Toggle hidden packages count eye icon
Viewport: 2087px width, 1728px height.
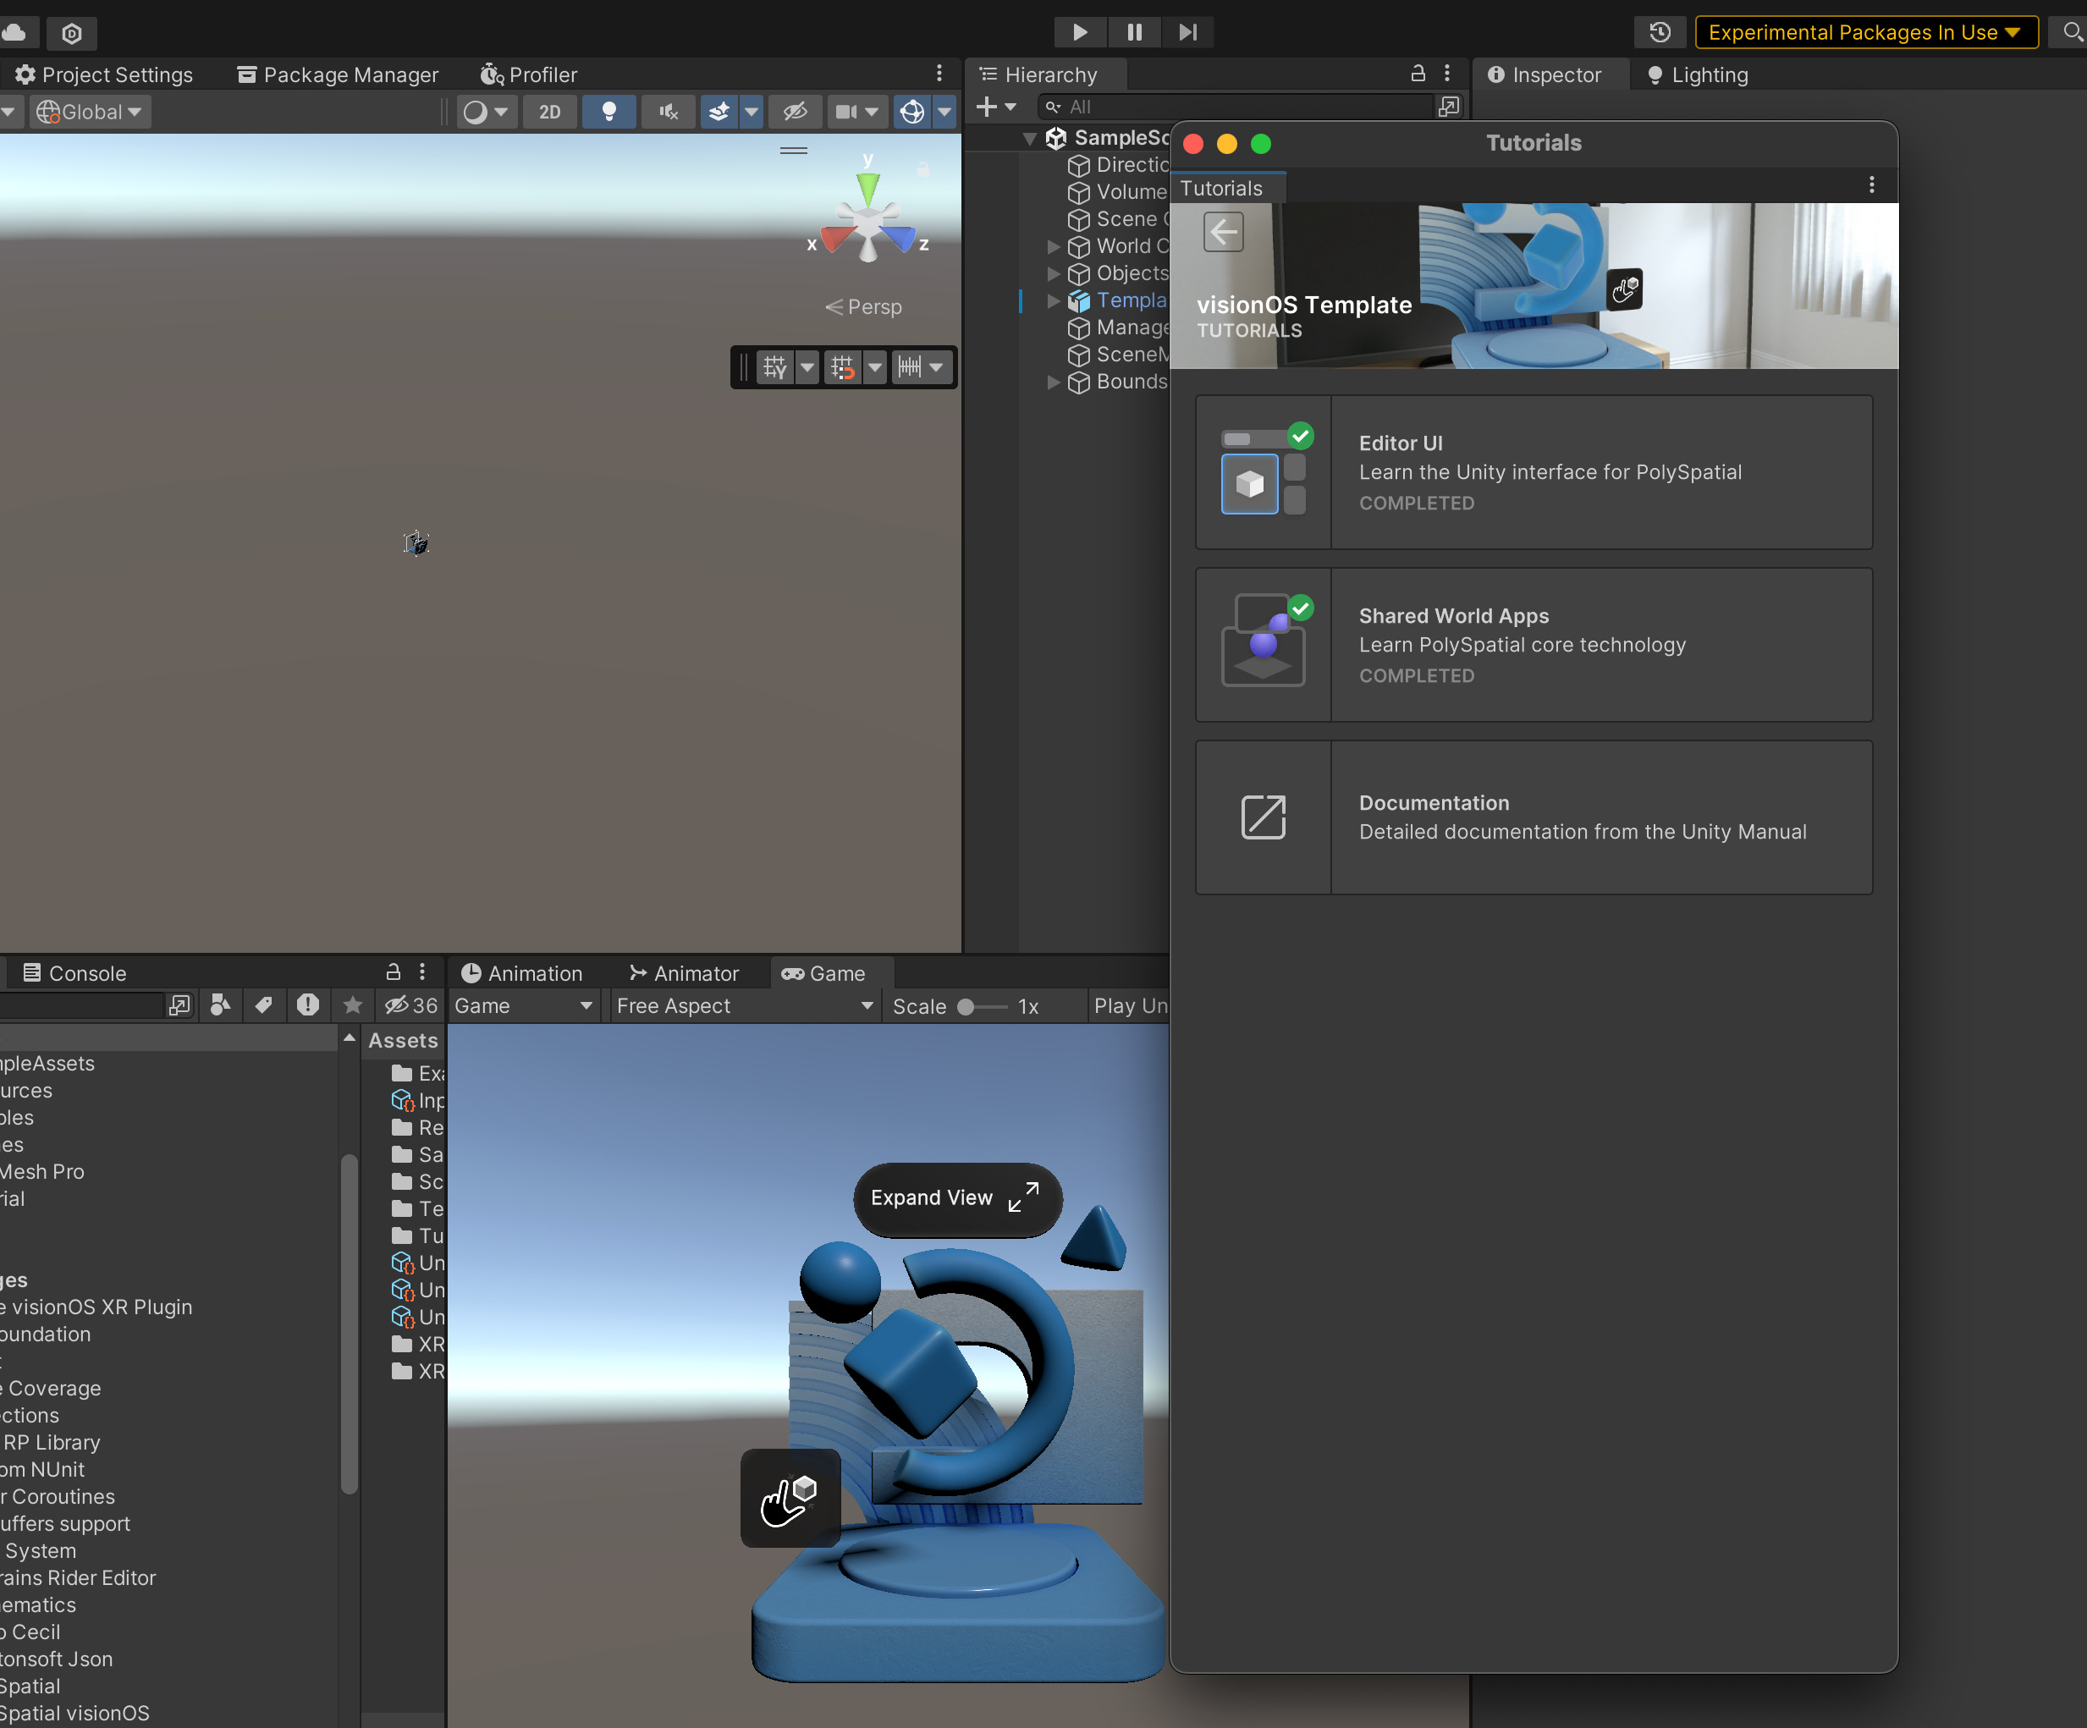(410, 1005)
